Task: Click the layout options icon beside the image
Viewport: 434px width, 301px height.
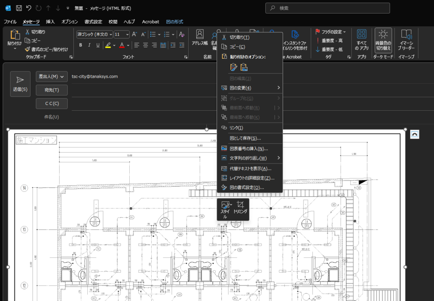Action: [x=415, y=134]
